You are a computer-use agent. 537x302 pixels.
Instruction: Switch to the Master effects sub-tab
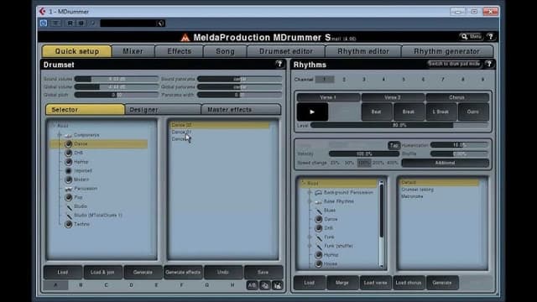(241, 110)
